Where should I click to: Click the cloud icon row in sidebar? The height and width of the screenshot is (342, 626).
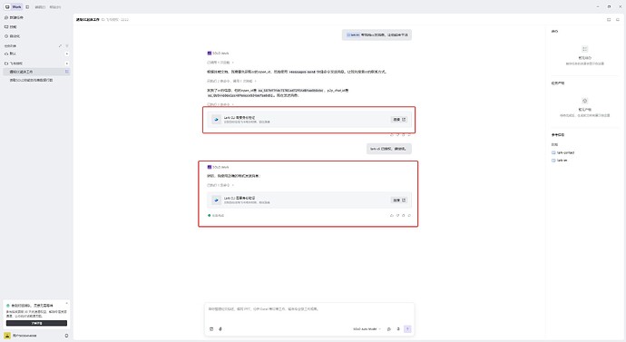click(36, 54)
